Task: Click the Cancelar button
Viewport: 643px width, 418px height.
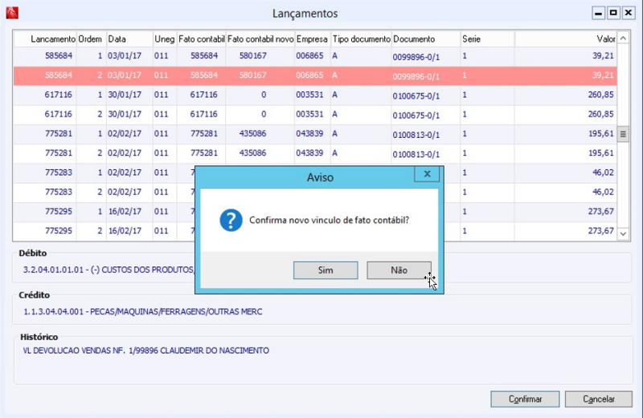Action: 598,399
